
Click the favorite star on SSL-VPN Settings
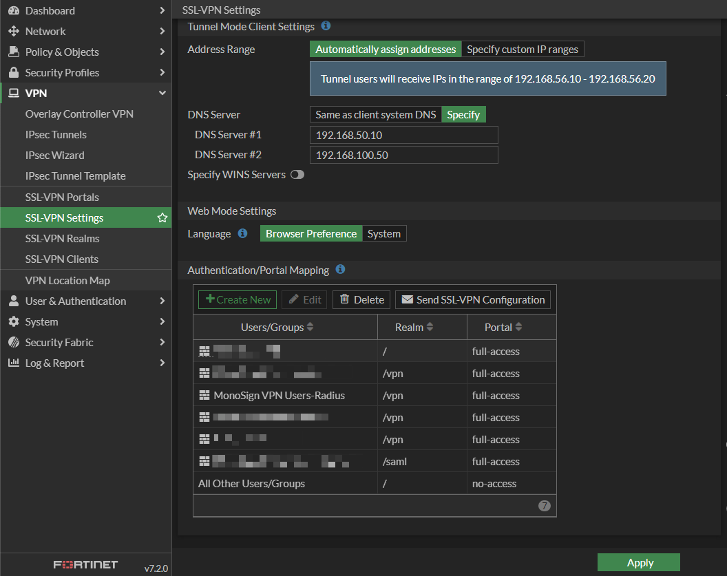click(162, 218)
